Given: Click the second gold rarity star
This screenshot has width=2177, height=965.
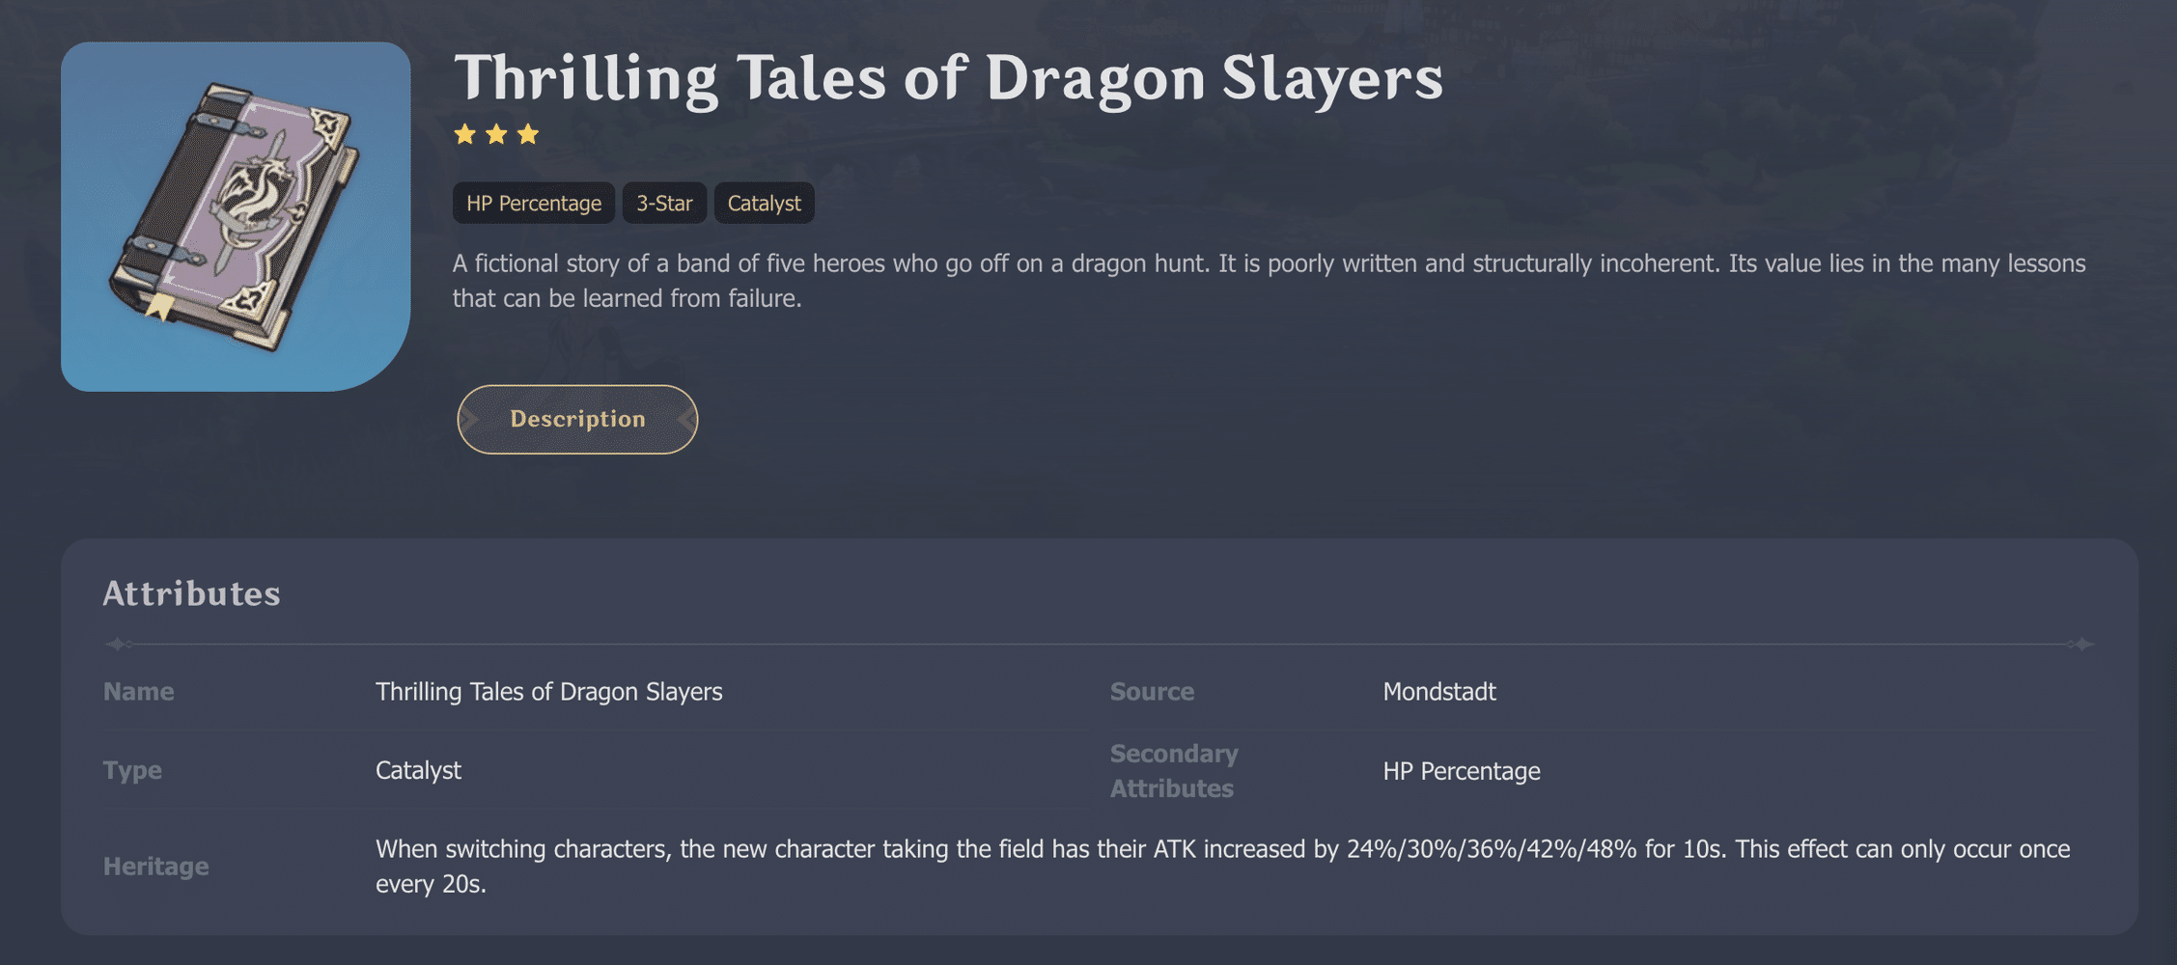Looking at the screenshot, I should [496, 134].
